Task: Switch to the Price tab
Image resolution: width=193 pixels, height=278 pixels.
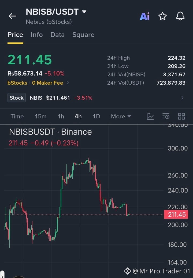Action: [15, 35]
